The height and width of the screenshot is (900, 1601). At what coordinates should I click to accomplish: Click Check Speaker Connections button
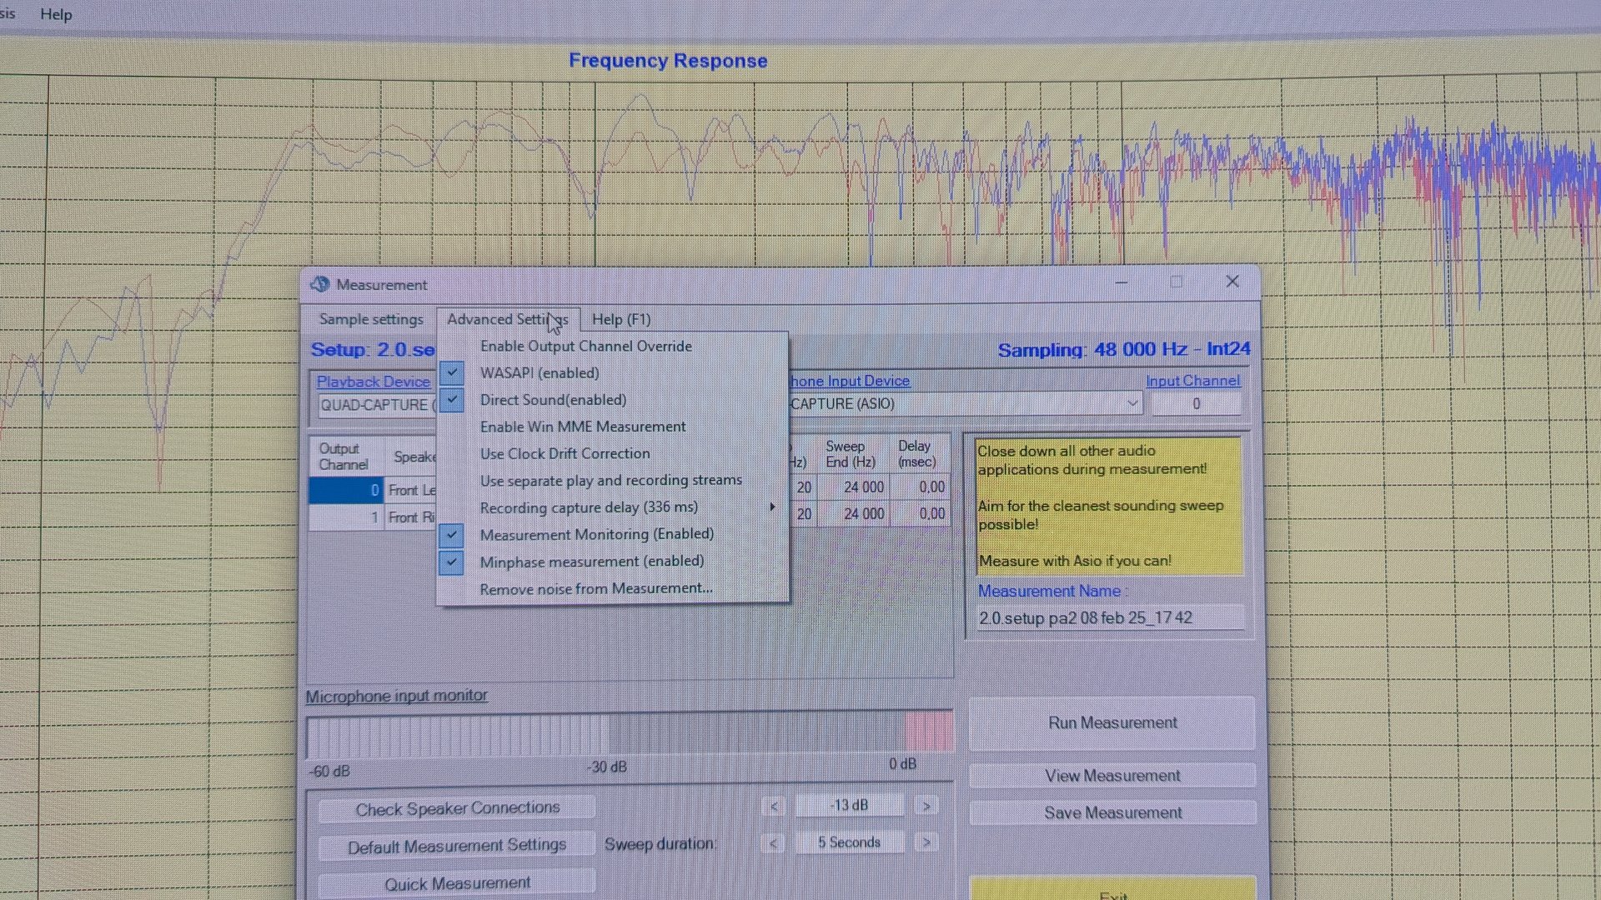pos(457,808)
